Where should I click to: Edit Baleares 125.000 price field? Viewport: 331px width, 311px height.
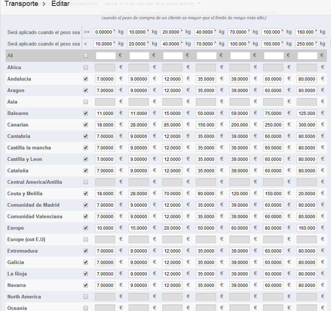[x=307, y=114]
